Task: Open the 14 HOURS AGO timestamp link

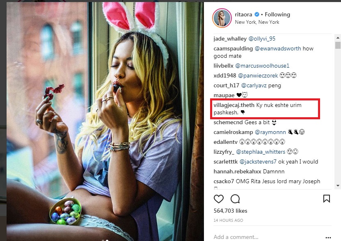Action: (228, 221)
